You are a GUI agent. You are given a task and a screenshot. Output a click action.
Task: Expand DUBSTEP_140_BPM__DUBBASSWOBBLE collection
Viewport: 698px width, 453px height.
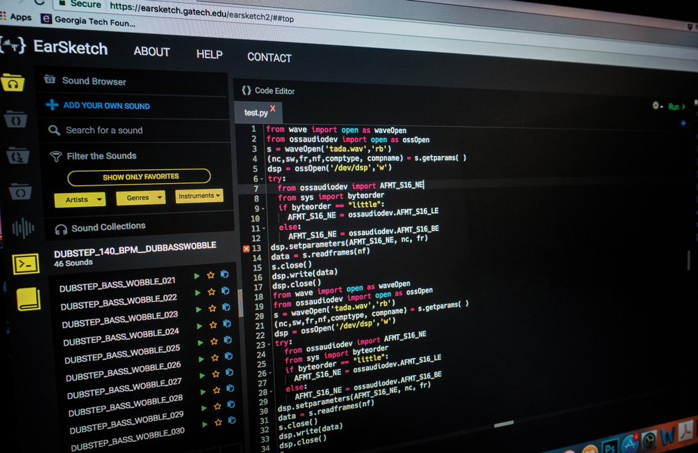coord(135,249)
